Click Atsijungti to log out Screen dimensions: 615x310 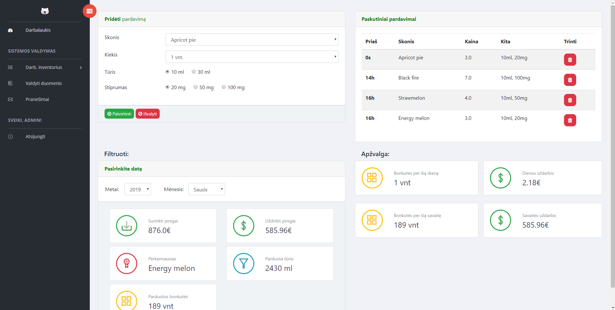pyautogui.click(x=35, y=137)
